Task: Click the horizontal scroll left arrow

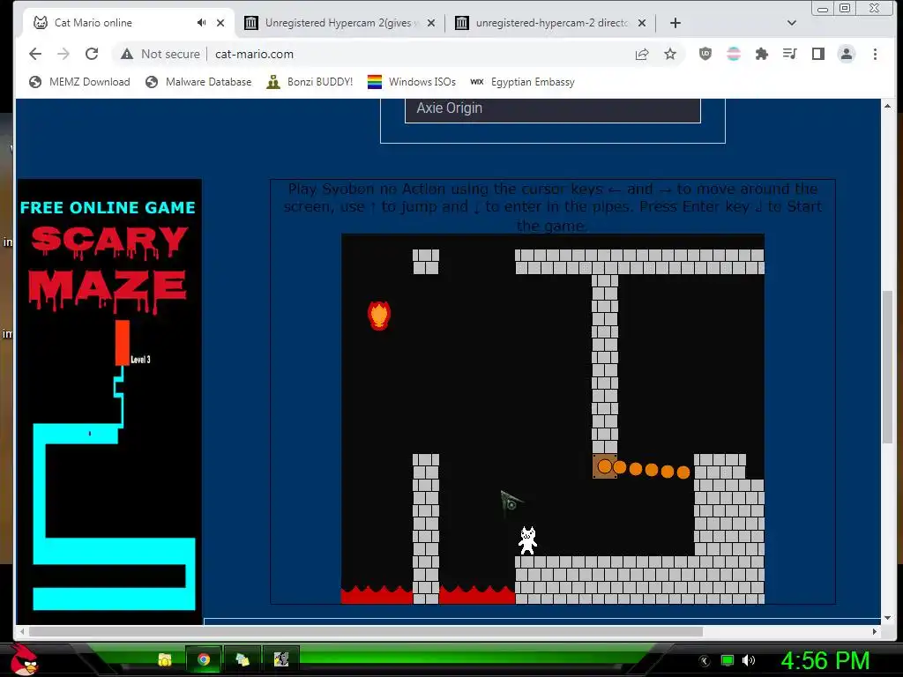Action: pyautogui.click(x=22, y=631)
